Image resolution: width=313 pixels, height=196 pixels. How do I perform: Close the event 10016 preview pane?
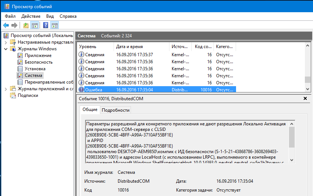point(305,99)
